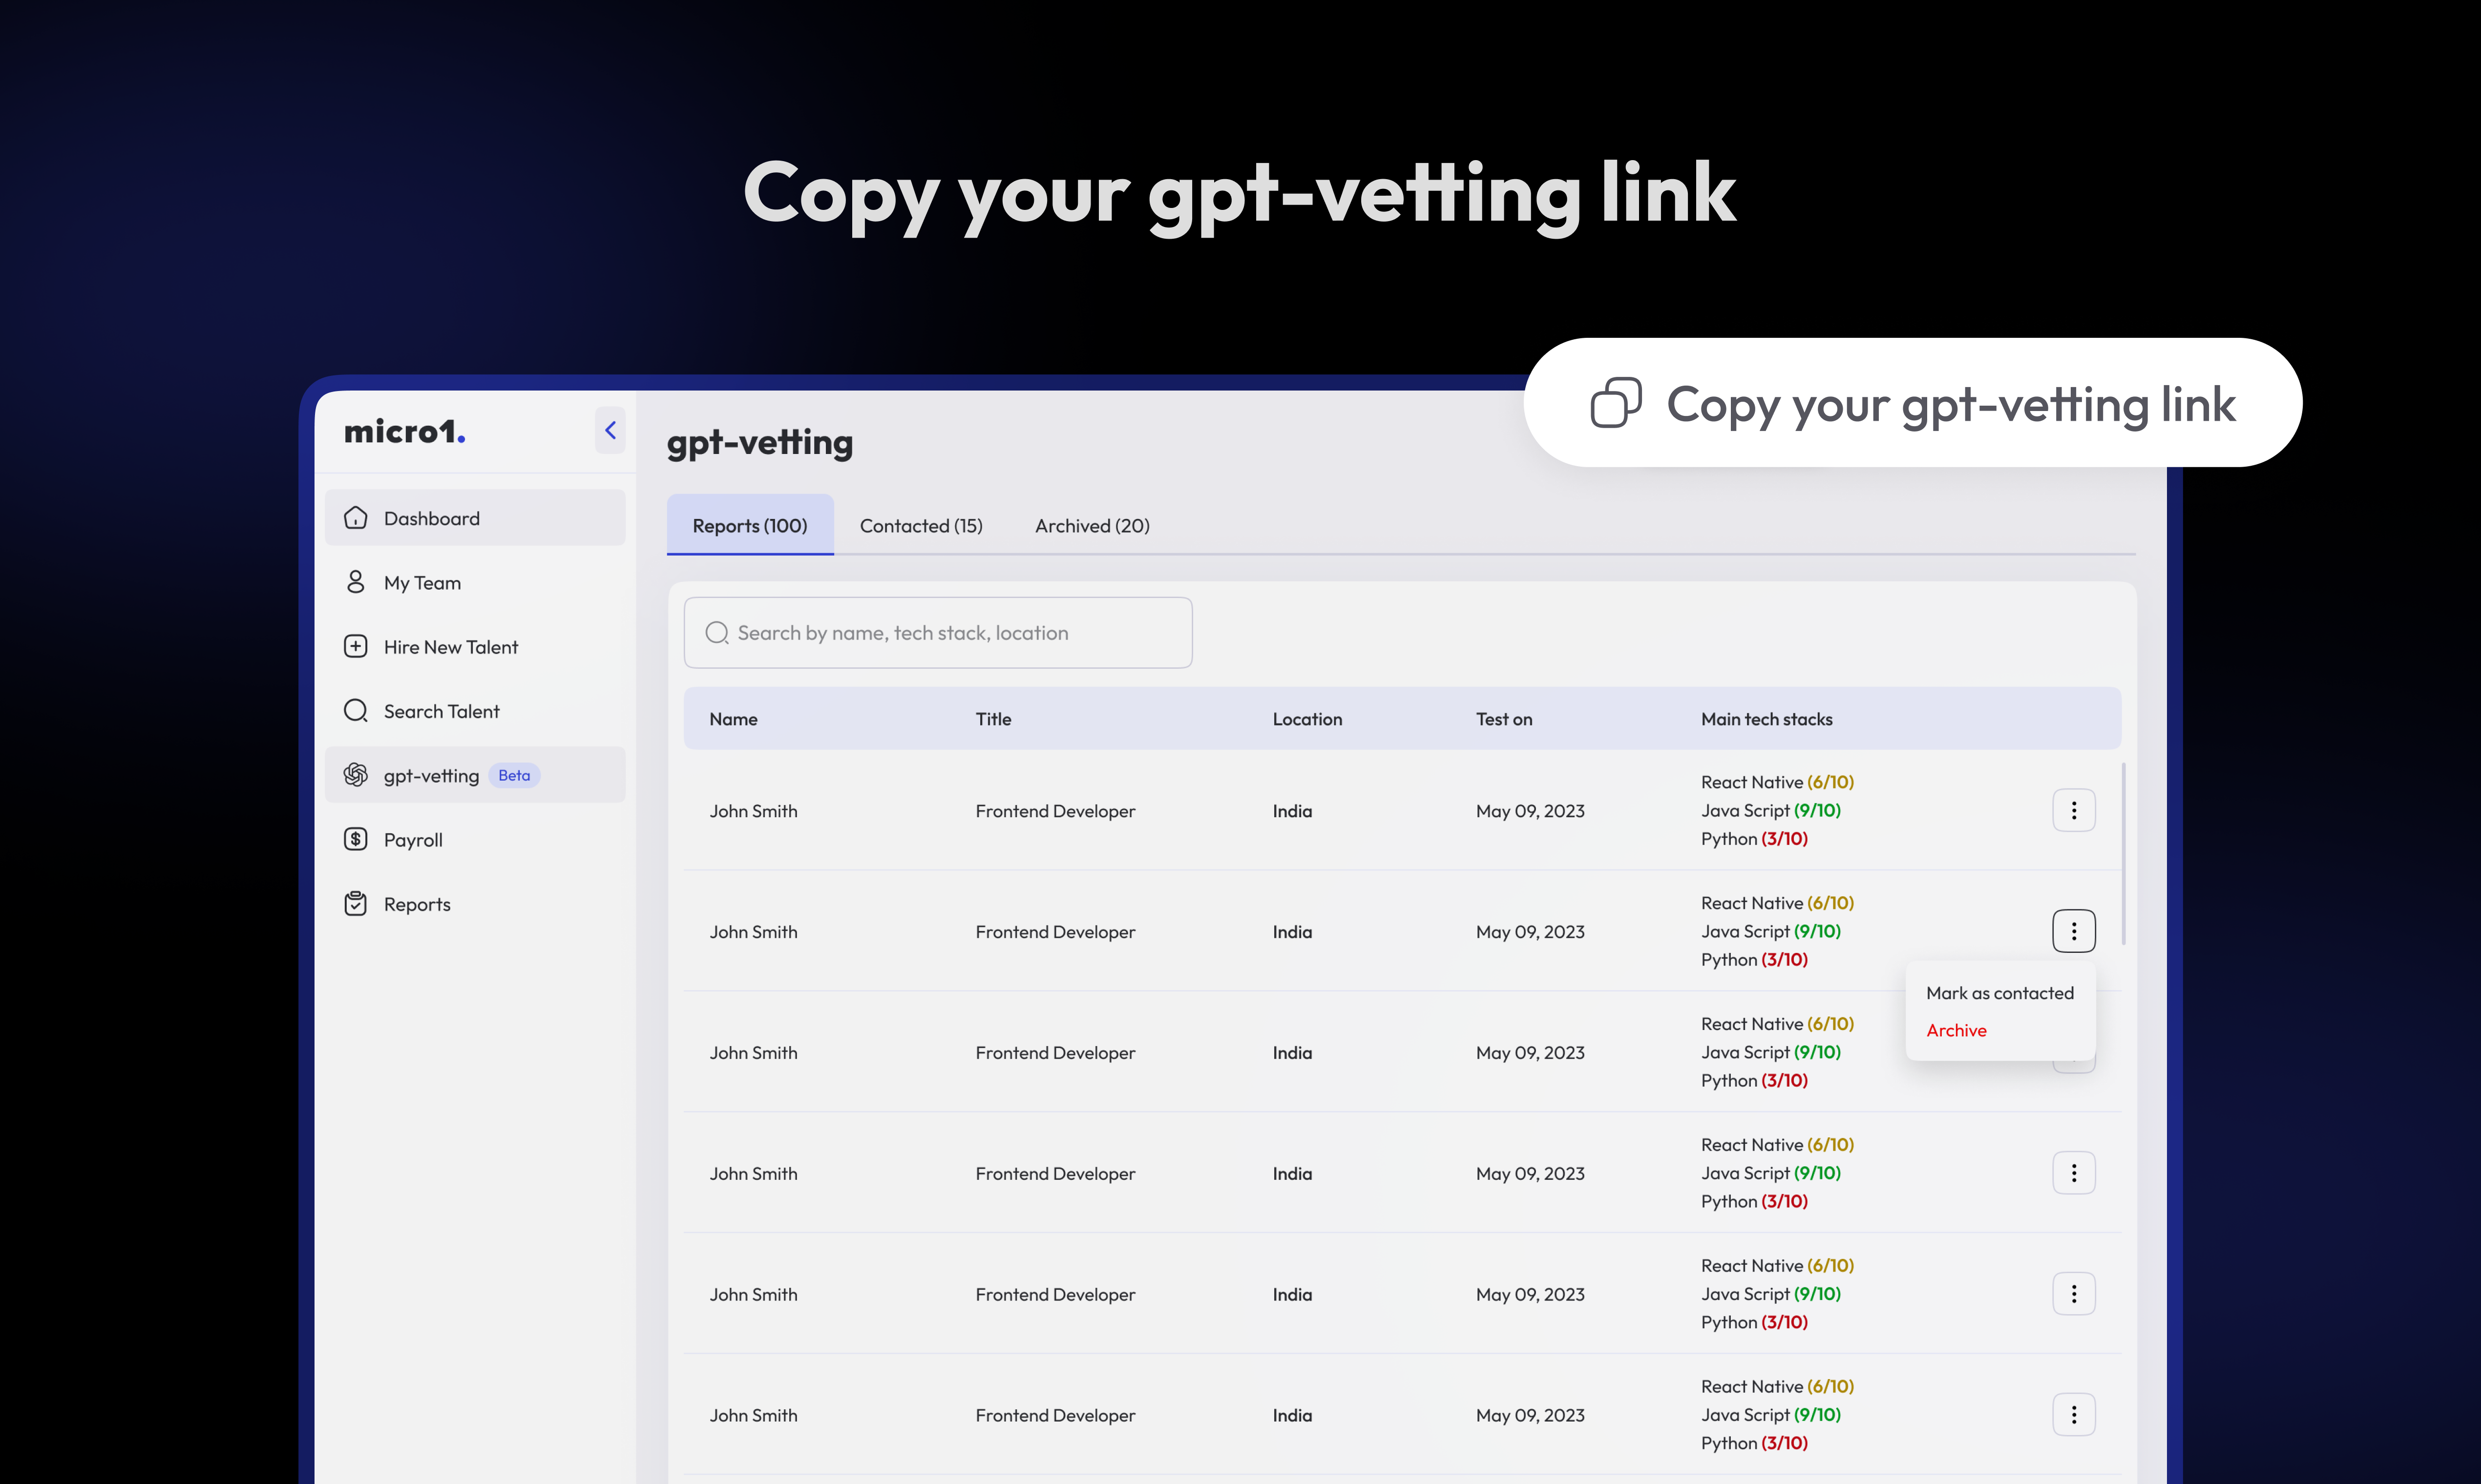Click the Reports clipboard icon in sidebar

click(355, 904)
